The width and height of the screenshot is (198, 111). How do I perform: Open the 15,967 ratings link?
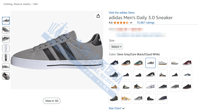(x=146, y=23)
